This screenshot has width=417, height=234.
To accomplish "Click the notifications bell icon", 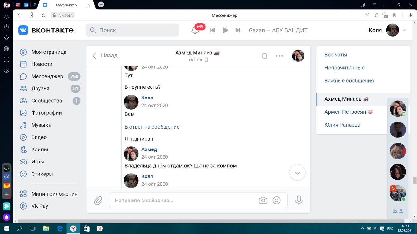I will (x=195, y=30).
